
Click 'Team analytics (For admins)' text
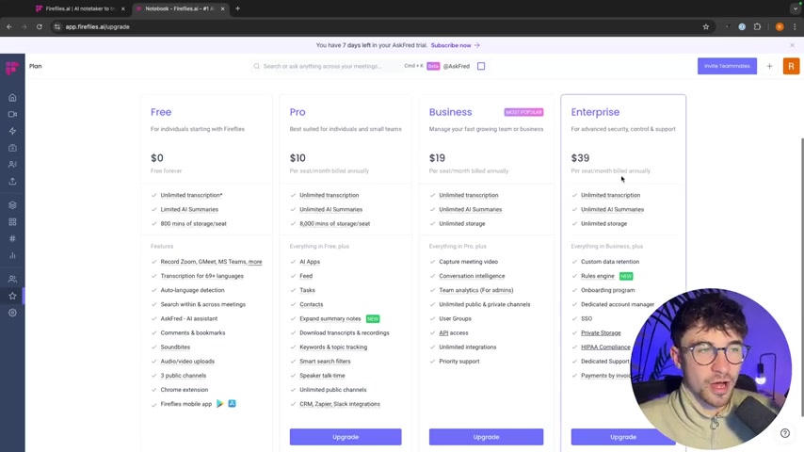coord(475,290)
